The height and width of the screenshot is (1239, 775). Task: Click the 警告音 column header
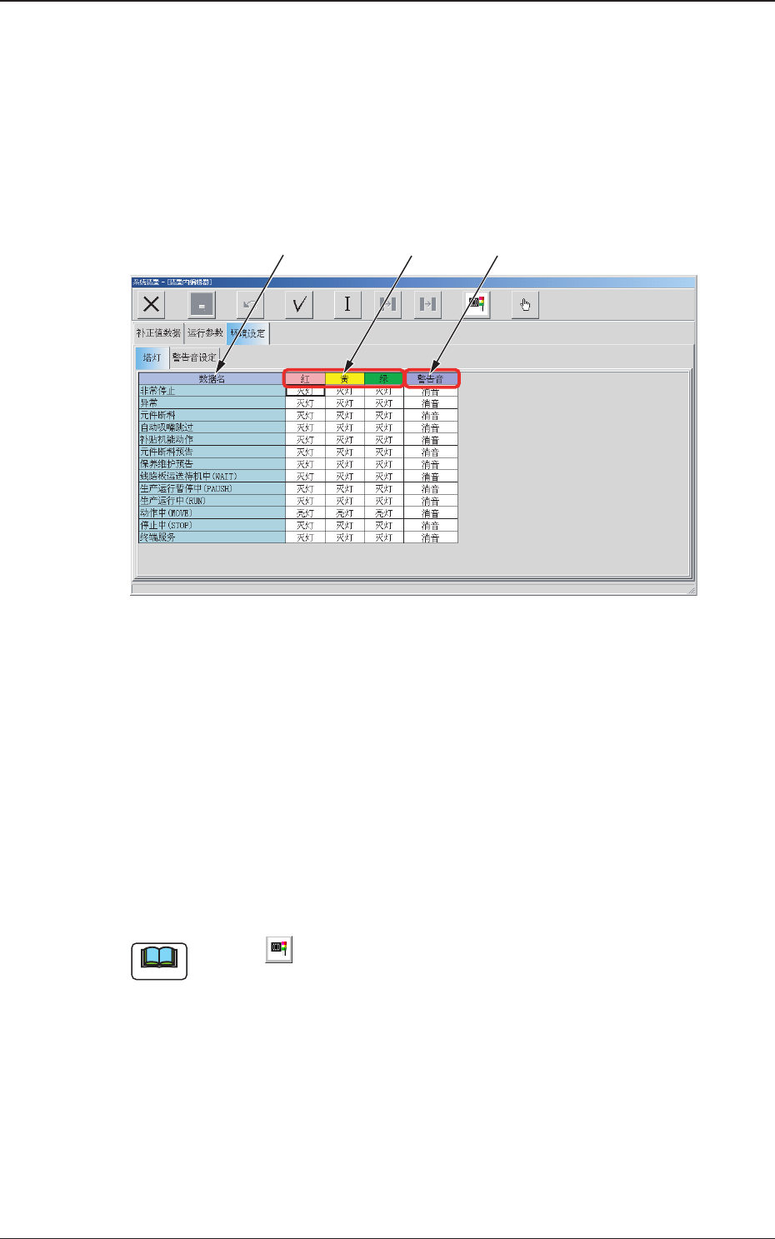(431, 378)
